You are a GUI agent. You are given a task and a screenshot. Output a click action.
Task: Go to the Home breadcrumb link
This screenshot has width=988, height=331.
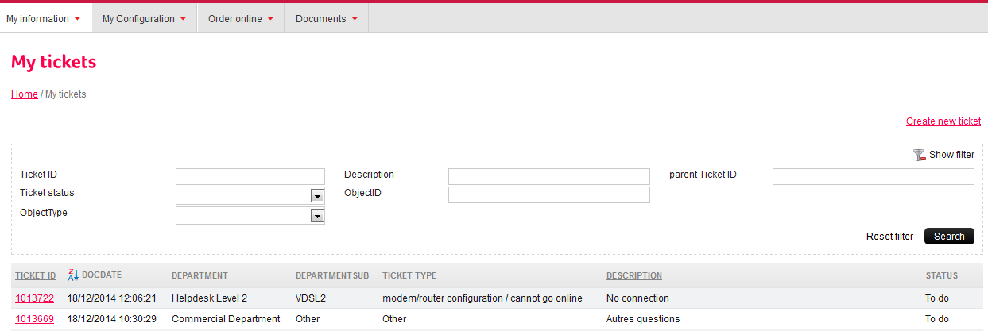click(x=25, y=94)
